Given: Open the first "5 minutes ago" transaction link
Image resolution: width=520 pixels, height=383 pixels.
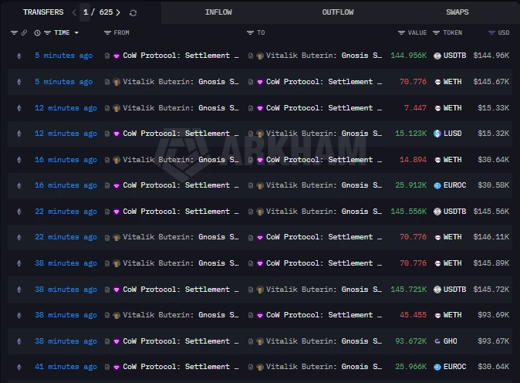Looking at the screenshot, I should [x=63, y=56].
